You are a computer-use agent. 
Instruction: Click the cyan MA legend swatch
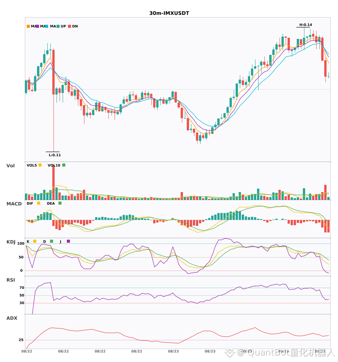47,26
